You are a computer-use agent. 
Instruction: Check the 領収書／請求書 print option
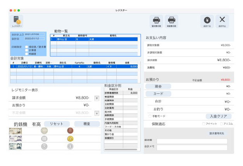(26, 47)
